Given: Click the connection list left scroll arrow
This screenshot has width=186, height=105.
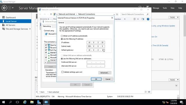Looking at the screenshot, I should [x=46, y=62].
